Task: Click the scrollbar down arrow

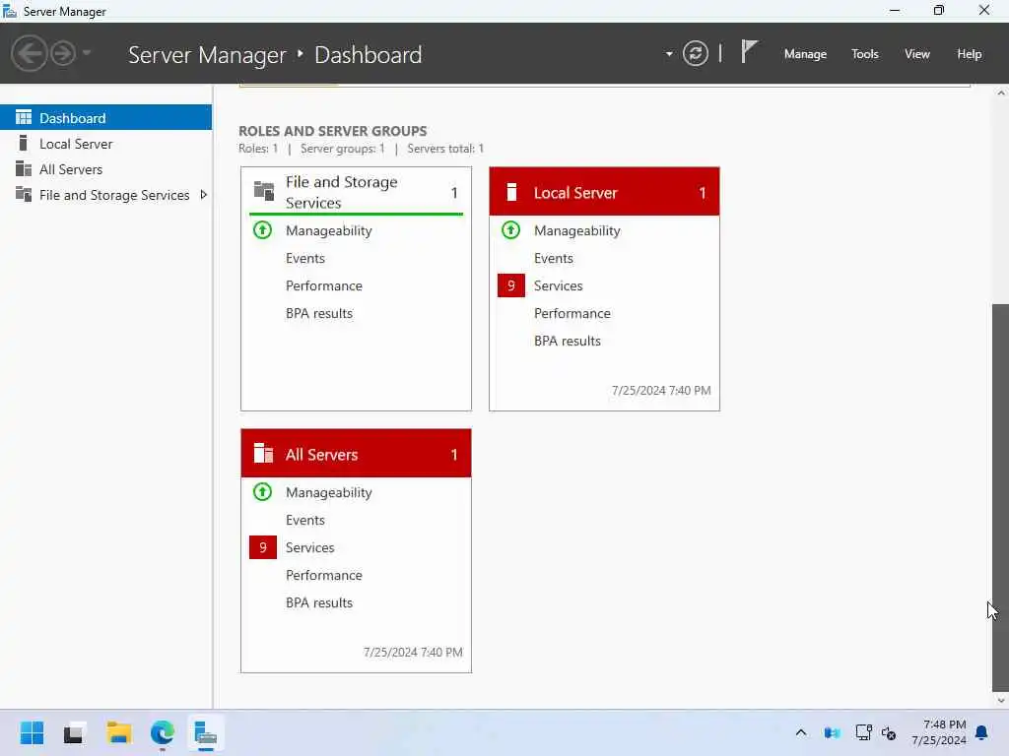Action: (1001, 700)
